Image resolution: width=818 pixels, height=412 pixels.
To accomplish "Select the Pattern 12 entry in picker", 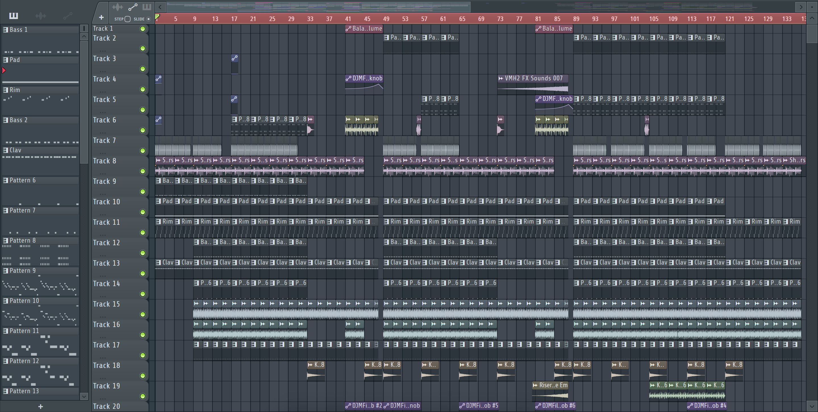I will coord(41,361).
